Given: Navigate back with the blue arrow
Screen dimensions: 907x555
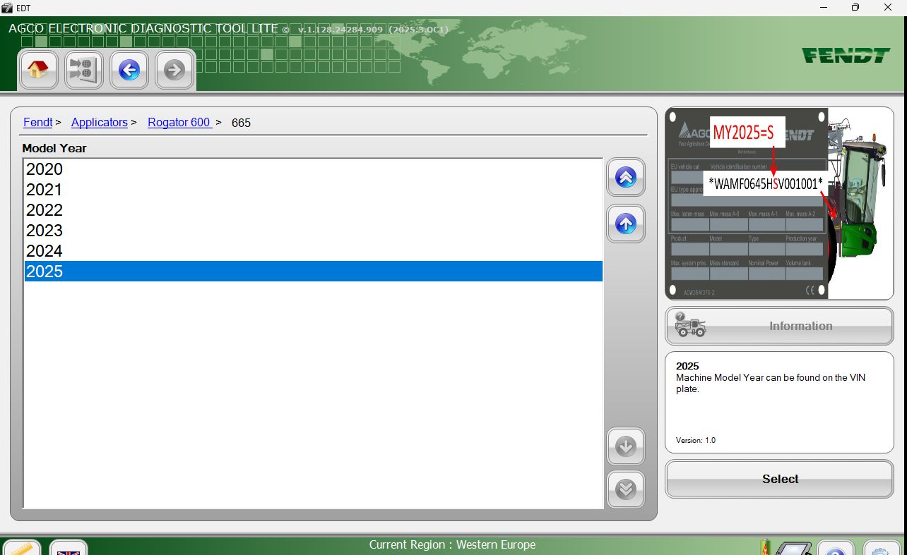Looking at the screenshot, I should tap(129, 70).
